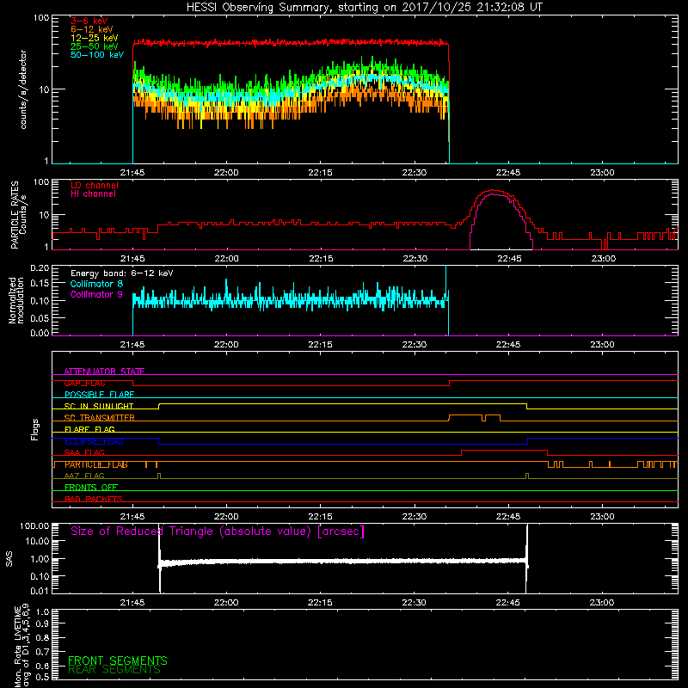Click the Mon. Rate LIVETIME axis label
Image resolution: width=688 pixels, height=688 pixels.
coord(21,645)
